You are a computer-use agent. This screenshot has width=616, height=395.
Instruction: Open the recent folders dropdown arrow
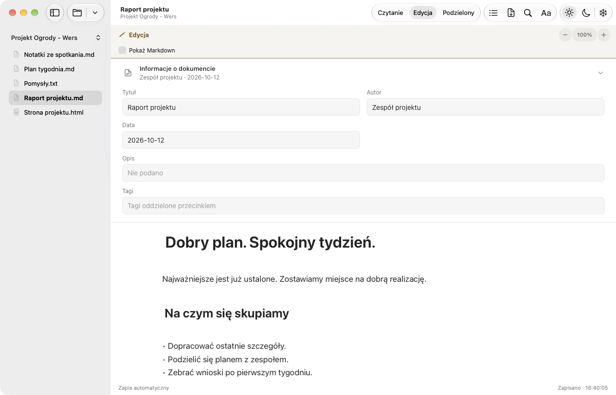click(x=95, y=13)
